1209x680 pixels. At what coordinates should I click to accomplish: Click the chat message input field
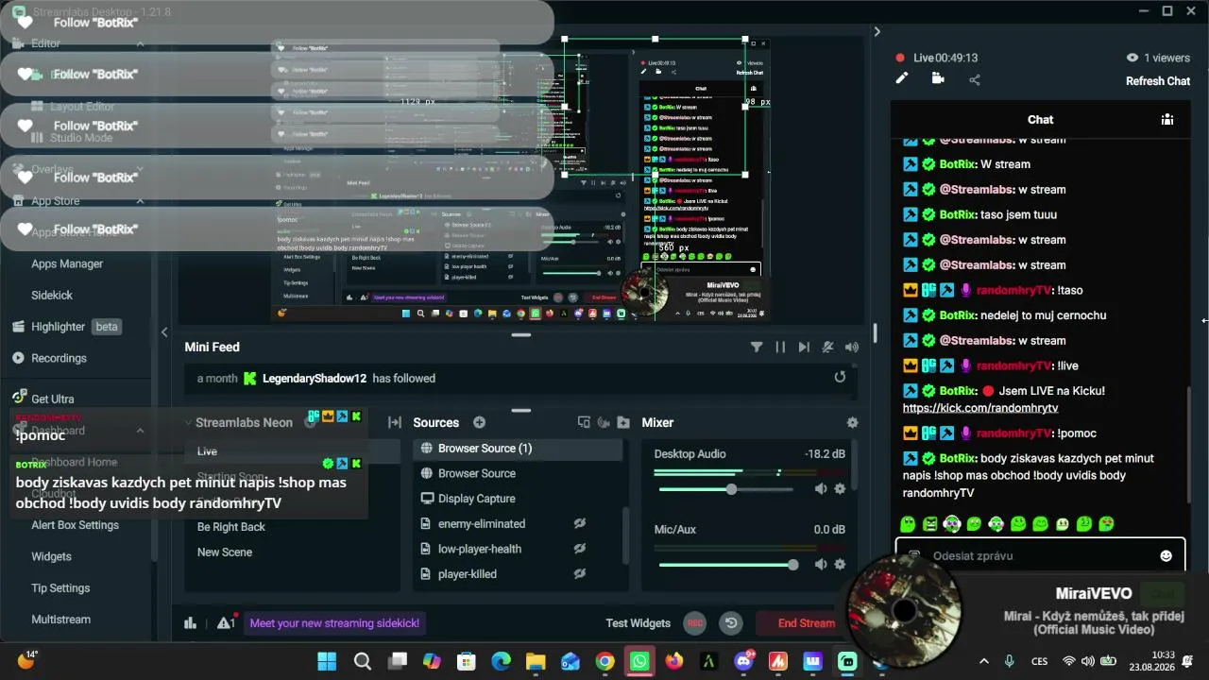pos(1039,556)
